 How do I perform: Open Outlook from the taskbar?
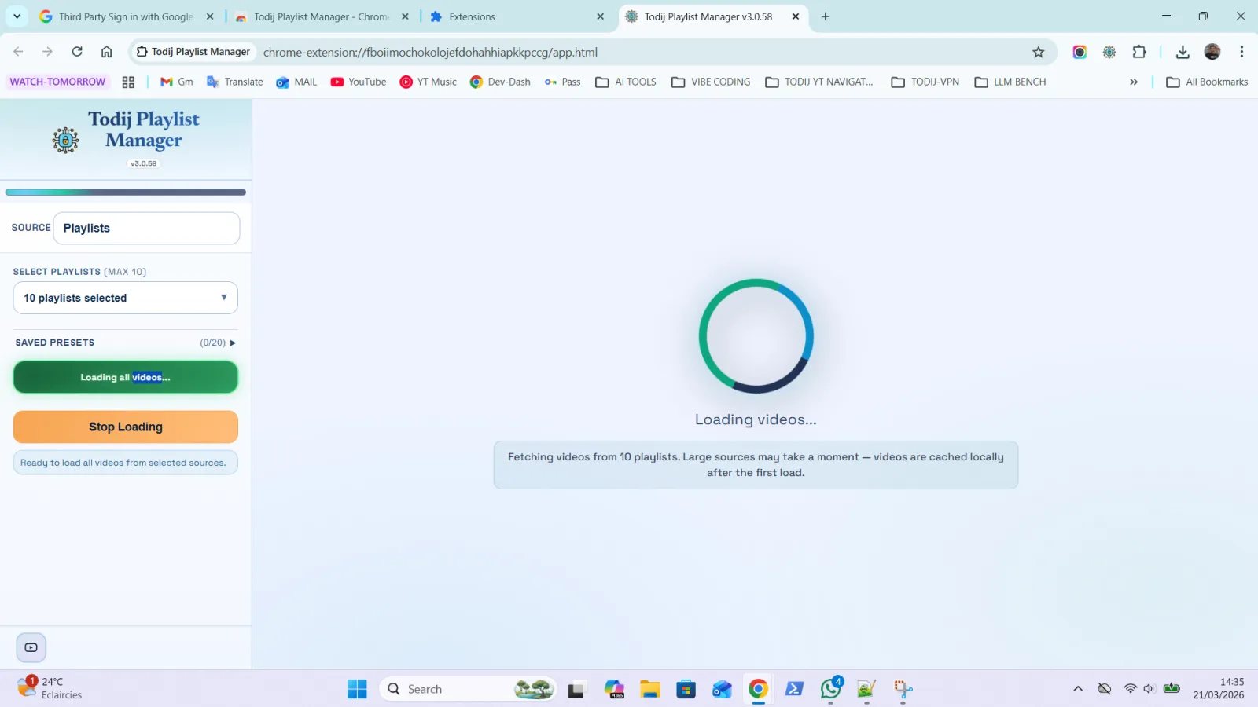coord(722,689)
